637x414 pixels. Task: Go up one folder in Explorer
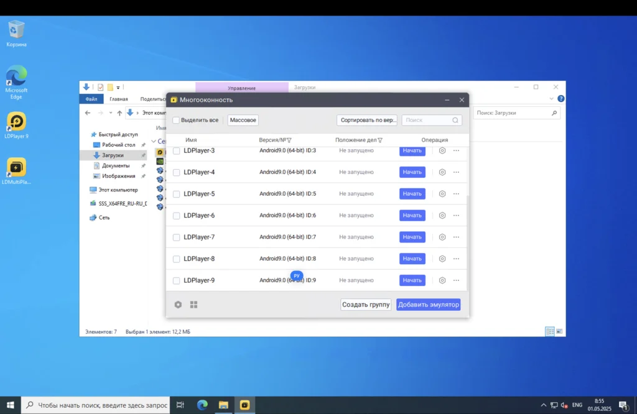[x=119, y=113]
